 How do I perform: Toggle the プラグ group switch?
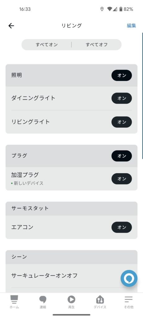tap(122, 156)
